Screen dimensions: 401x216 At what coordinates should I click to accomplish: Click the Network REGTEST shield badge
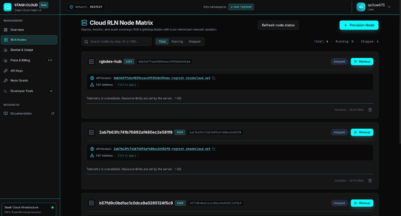point(86,7)
